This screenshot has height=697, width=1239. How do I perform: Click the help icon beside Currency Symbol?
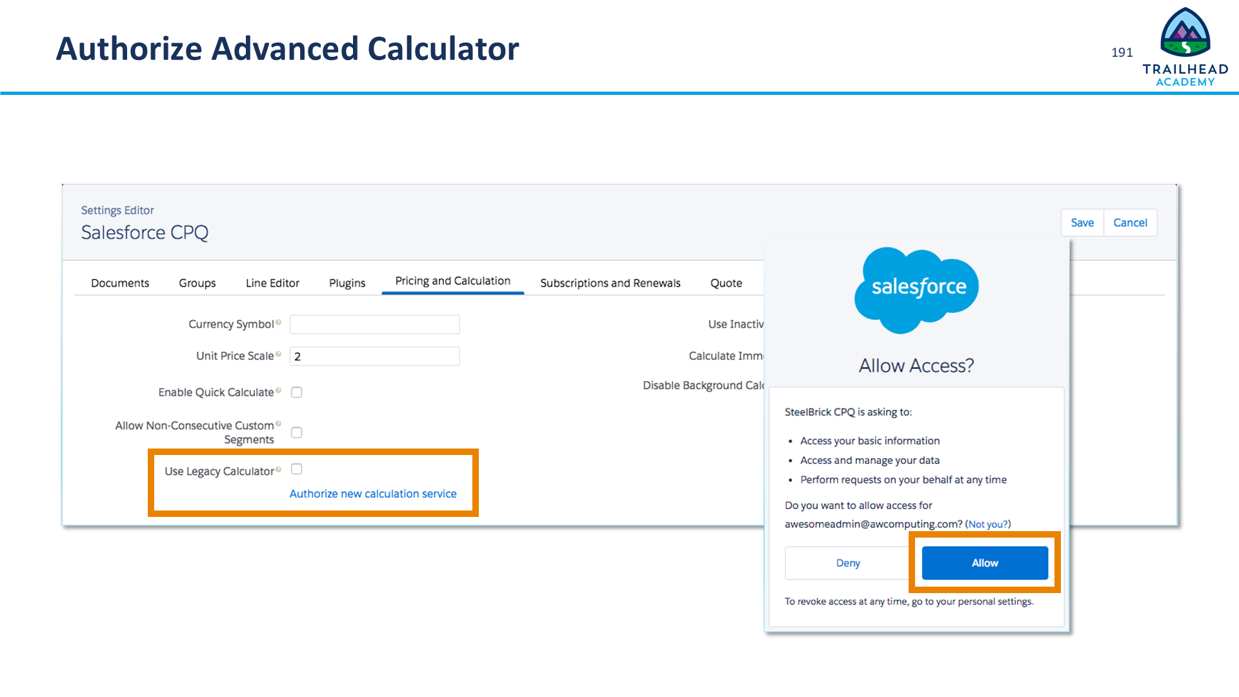click(278, 322)
